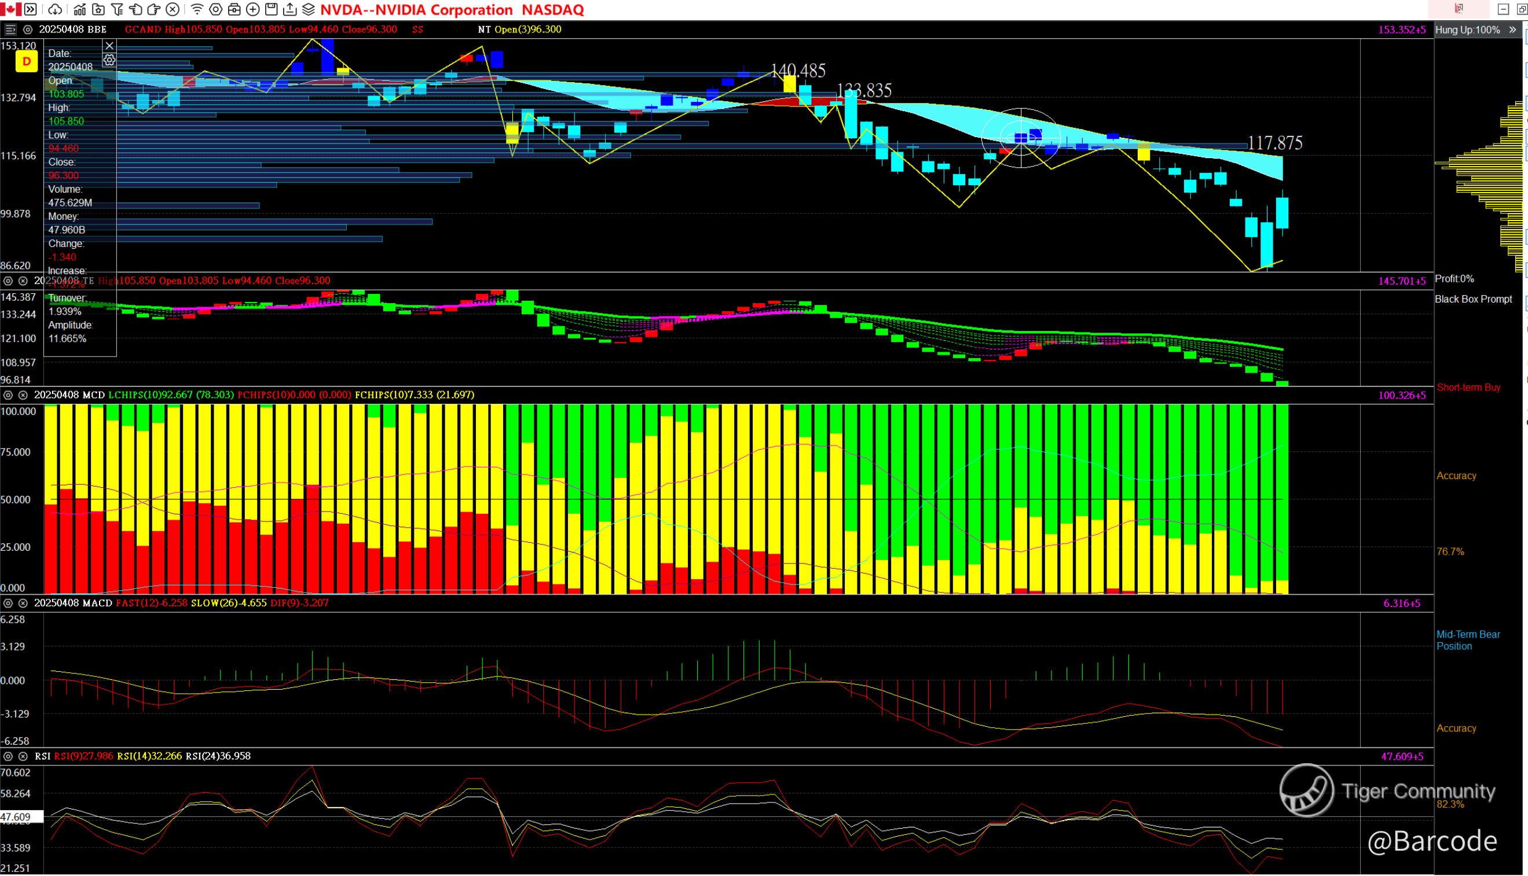Click the Short-term Buy label

tap(1468, 388)
